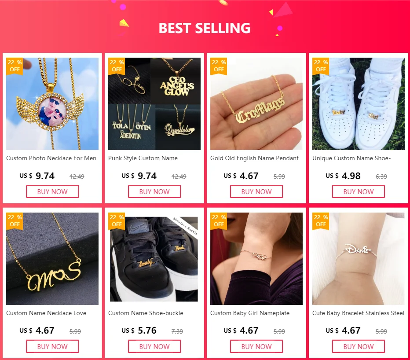
Task: Open Custom Photo Necklace For Men title
Action: tap(51, 158)
